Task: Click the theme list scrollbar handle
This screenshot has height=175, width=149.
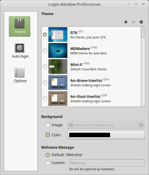Action: click(x=143, y=33)
